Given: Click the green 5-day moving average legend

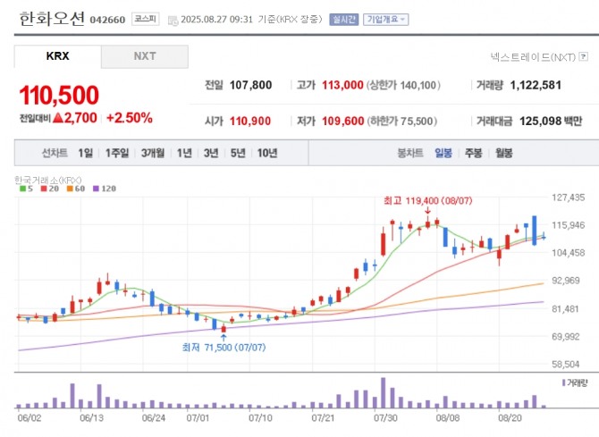Looking at the screenshot, I should pyautogui.click(x=24, y=189).
